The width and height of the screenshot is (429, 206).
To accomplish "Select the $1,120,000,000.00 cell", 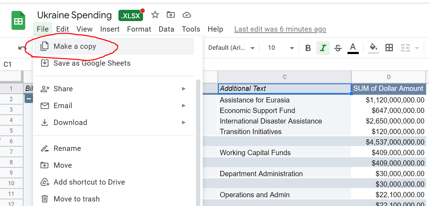I will (389, 100).
